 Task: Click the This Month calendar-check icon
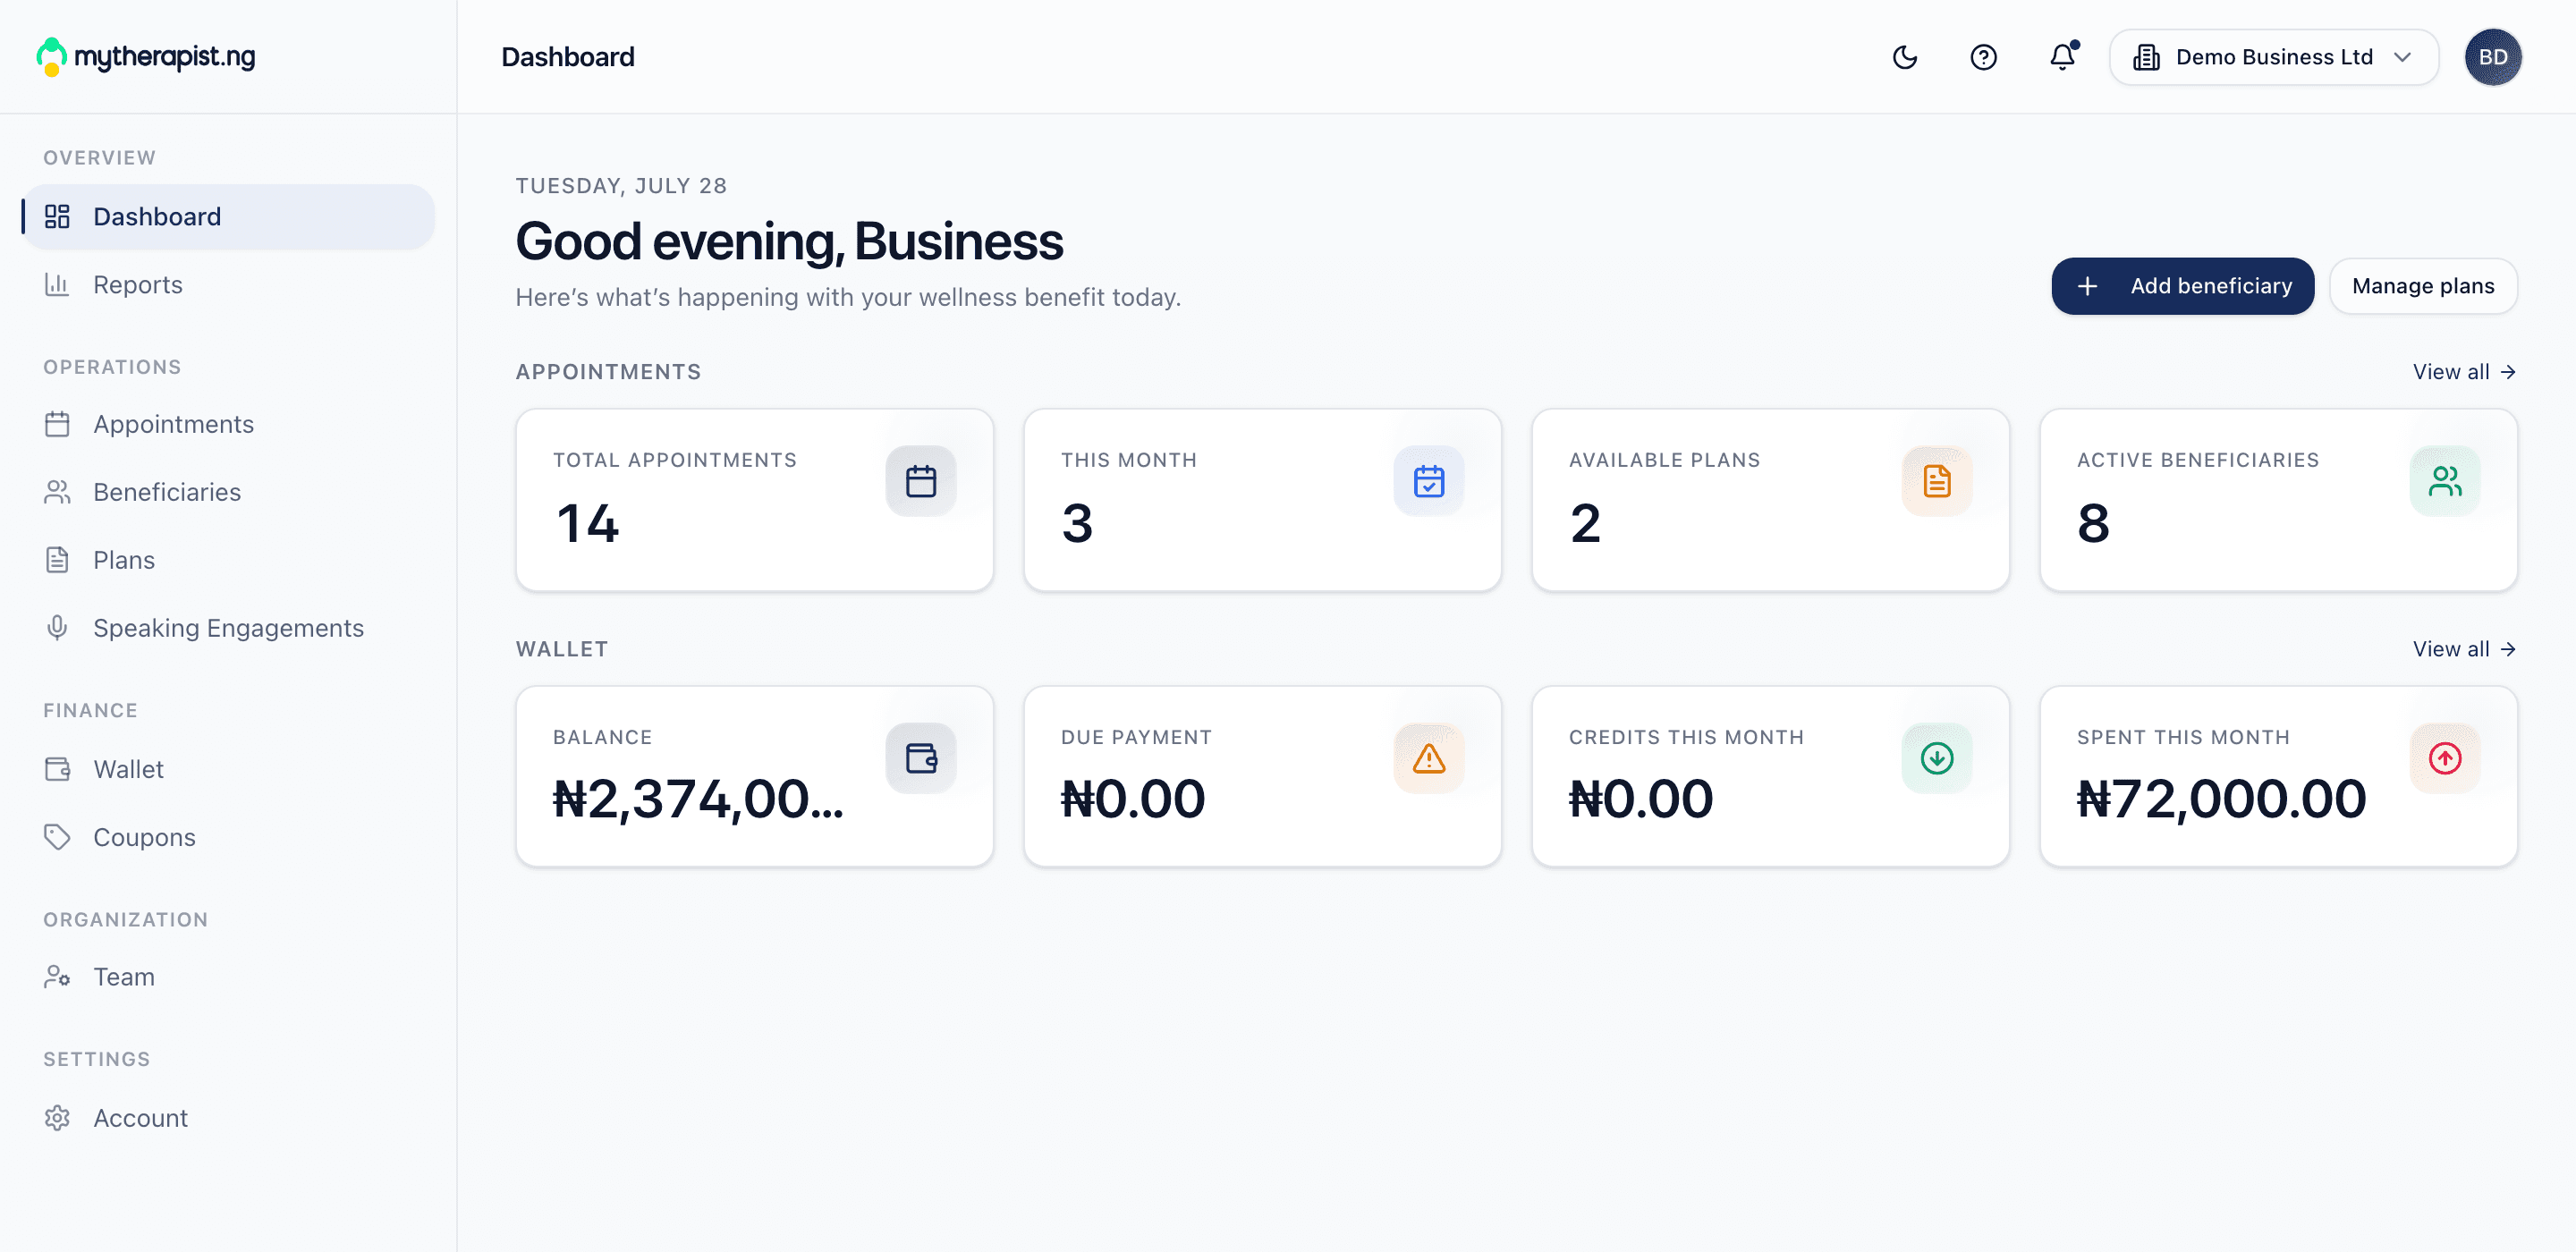pyautogui.click(x=1428, y=481)
